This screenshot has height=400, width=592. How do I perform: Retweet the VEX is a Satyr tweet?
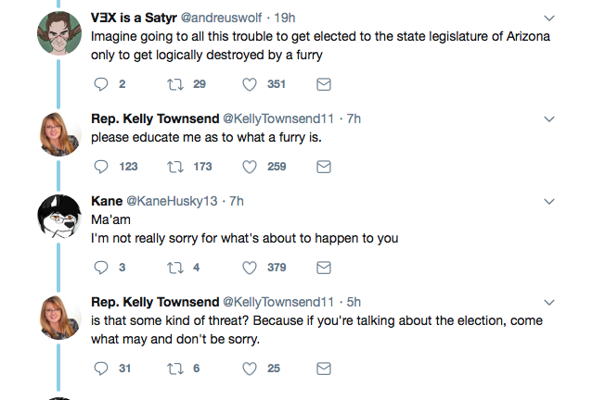tap(174, 85)
